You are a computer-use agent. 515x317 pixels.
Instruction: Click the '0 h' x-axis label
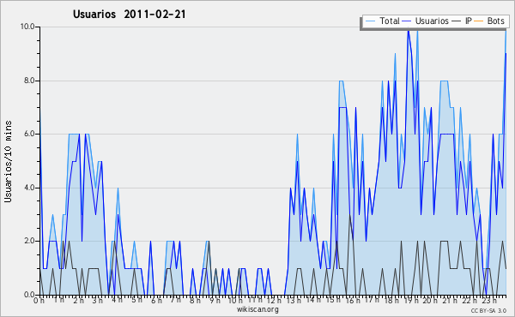(x=39, y=300)
